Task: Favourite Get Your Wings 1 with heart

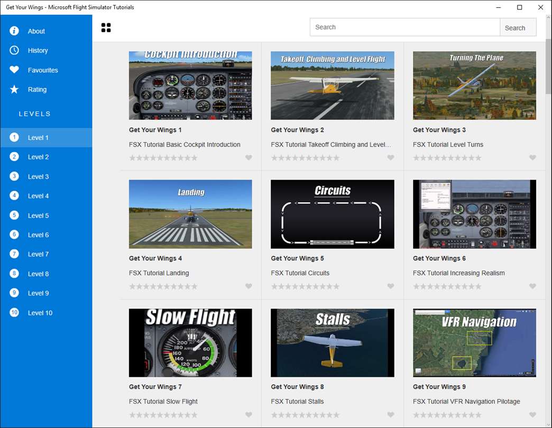Action: click(x=249, y=157)
